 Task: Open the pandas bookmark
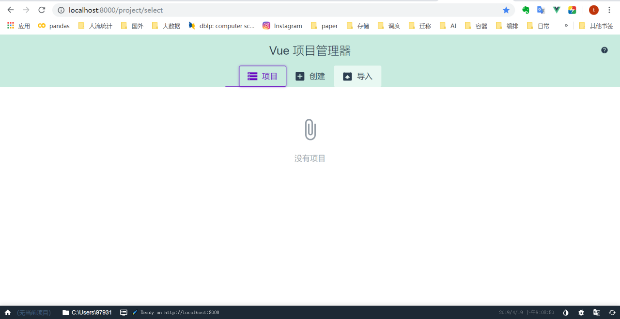(x=54, y=26)
